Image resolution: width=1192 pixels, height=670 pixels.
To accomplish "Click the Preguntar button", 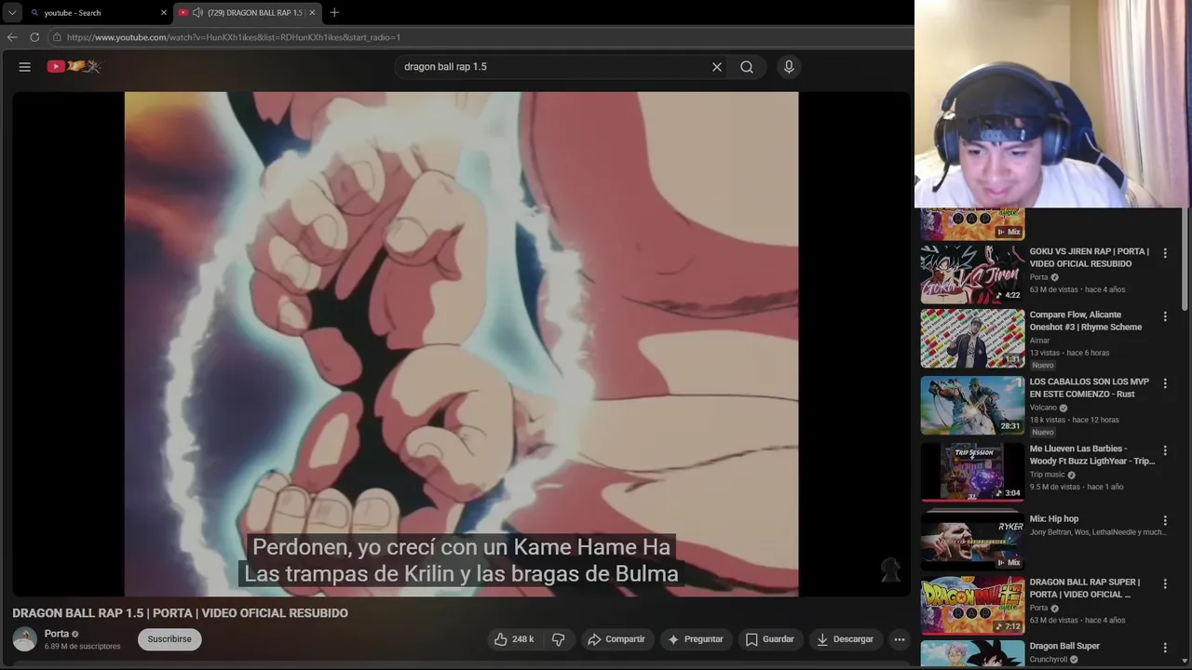I will [x=695, y=639].
